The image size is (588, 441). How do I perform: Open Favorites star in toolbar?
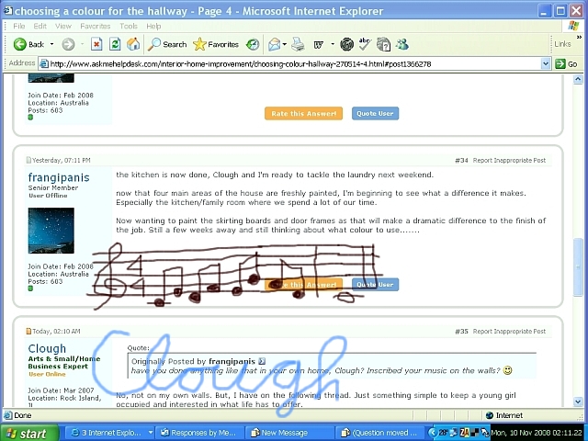tap(216, 44)
